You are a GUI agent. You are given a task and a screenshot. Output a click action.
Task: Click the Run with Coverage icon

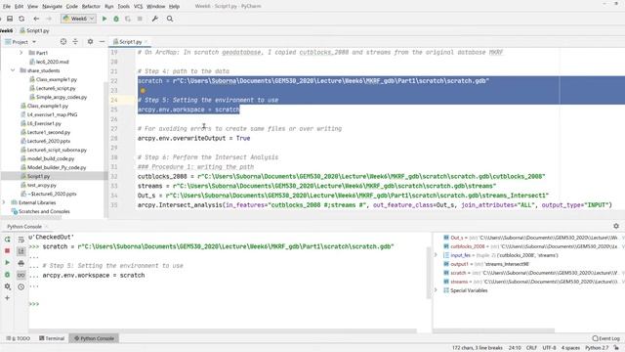(x=128, y=19)
